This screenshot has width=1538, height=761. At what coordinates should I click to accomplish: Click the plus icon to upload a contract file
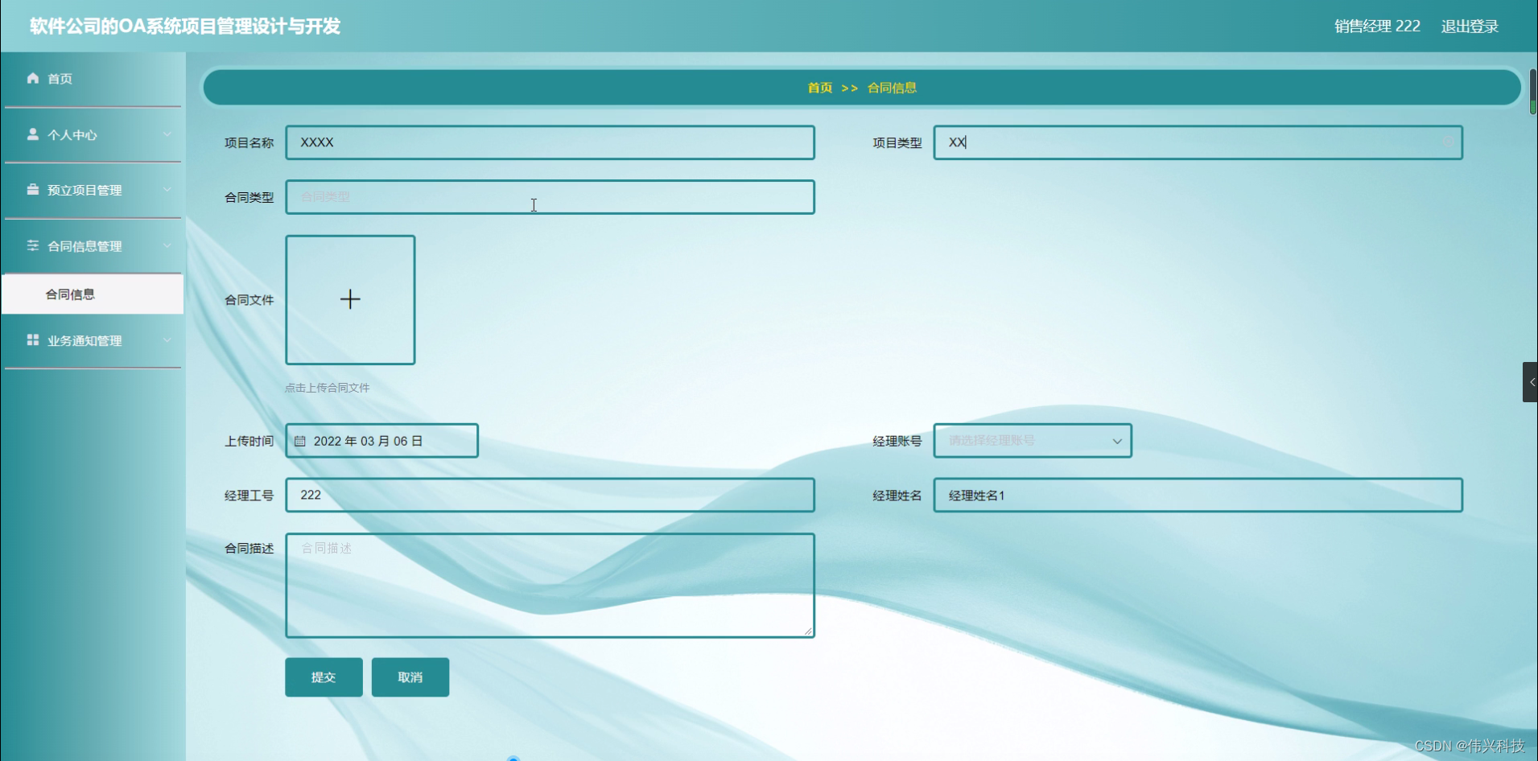349,299
